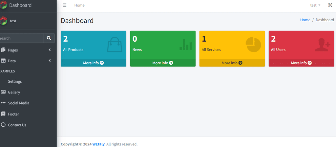Viewport: 336px width, 147px height.
Task: Click More info on the News card
Action: click(x=163, y=63)
